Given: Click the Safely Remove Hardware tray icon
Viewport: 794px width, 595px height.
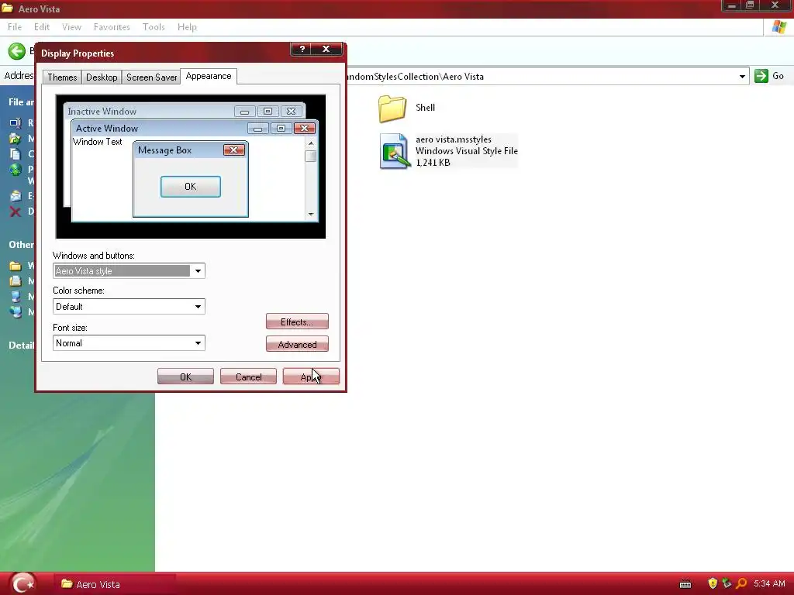Looking at the screenshot, I should click(x=727, y=583).
